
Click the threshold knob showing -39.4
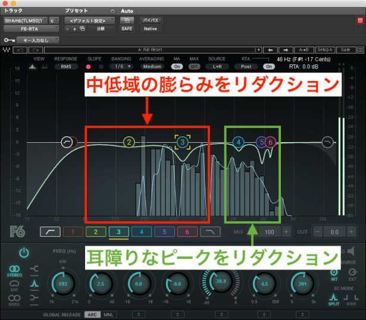pos(221,281)
